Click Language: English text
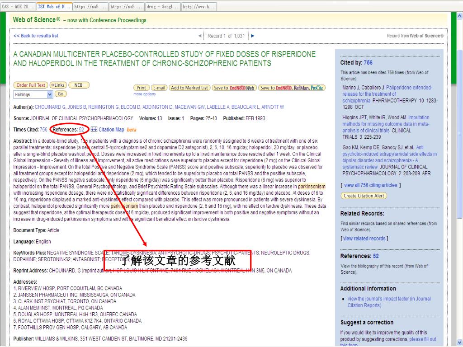Screen dimensions: 463x347 click(32, 241)
